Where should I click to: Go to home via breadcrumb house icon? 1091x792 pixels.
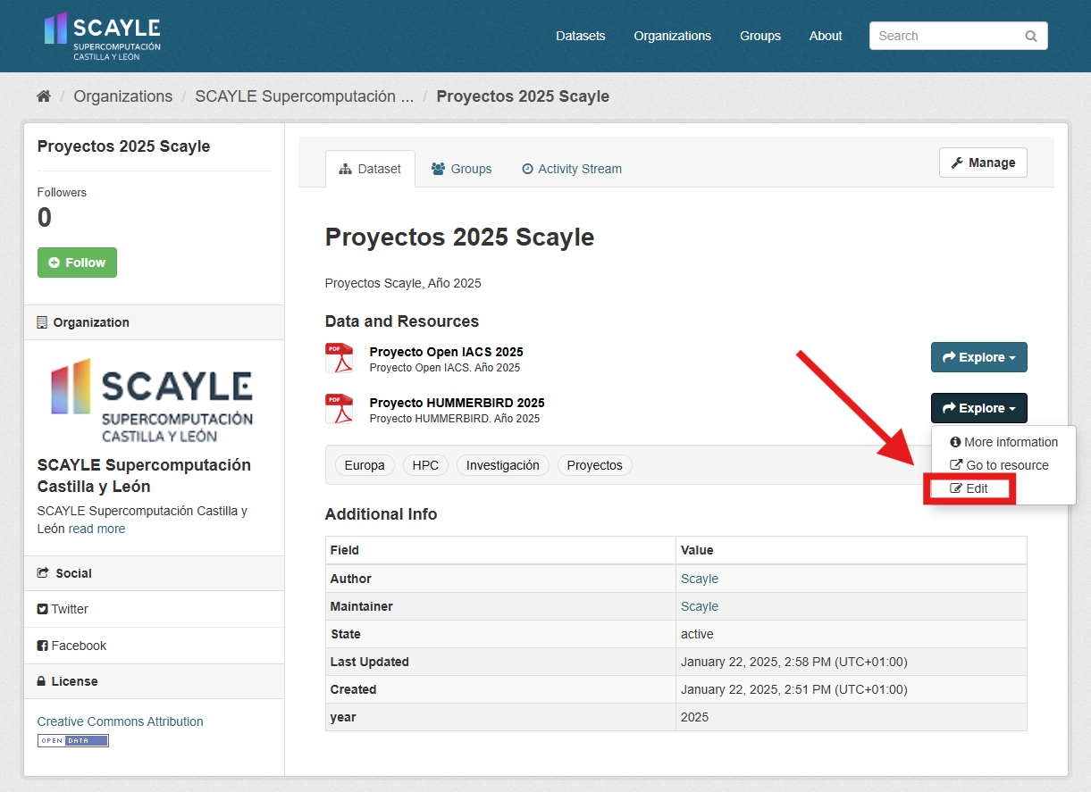tap(44, 96)
